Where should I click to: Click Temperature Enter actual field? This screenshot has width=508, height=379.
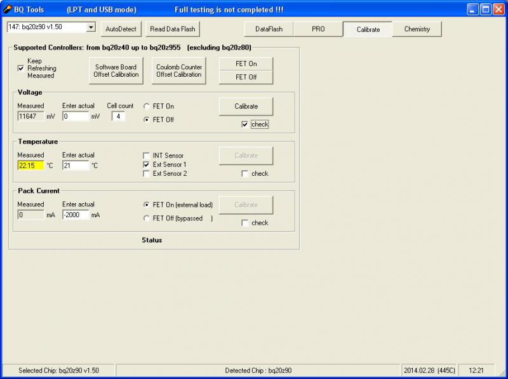click(x=76, y=166)
